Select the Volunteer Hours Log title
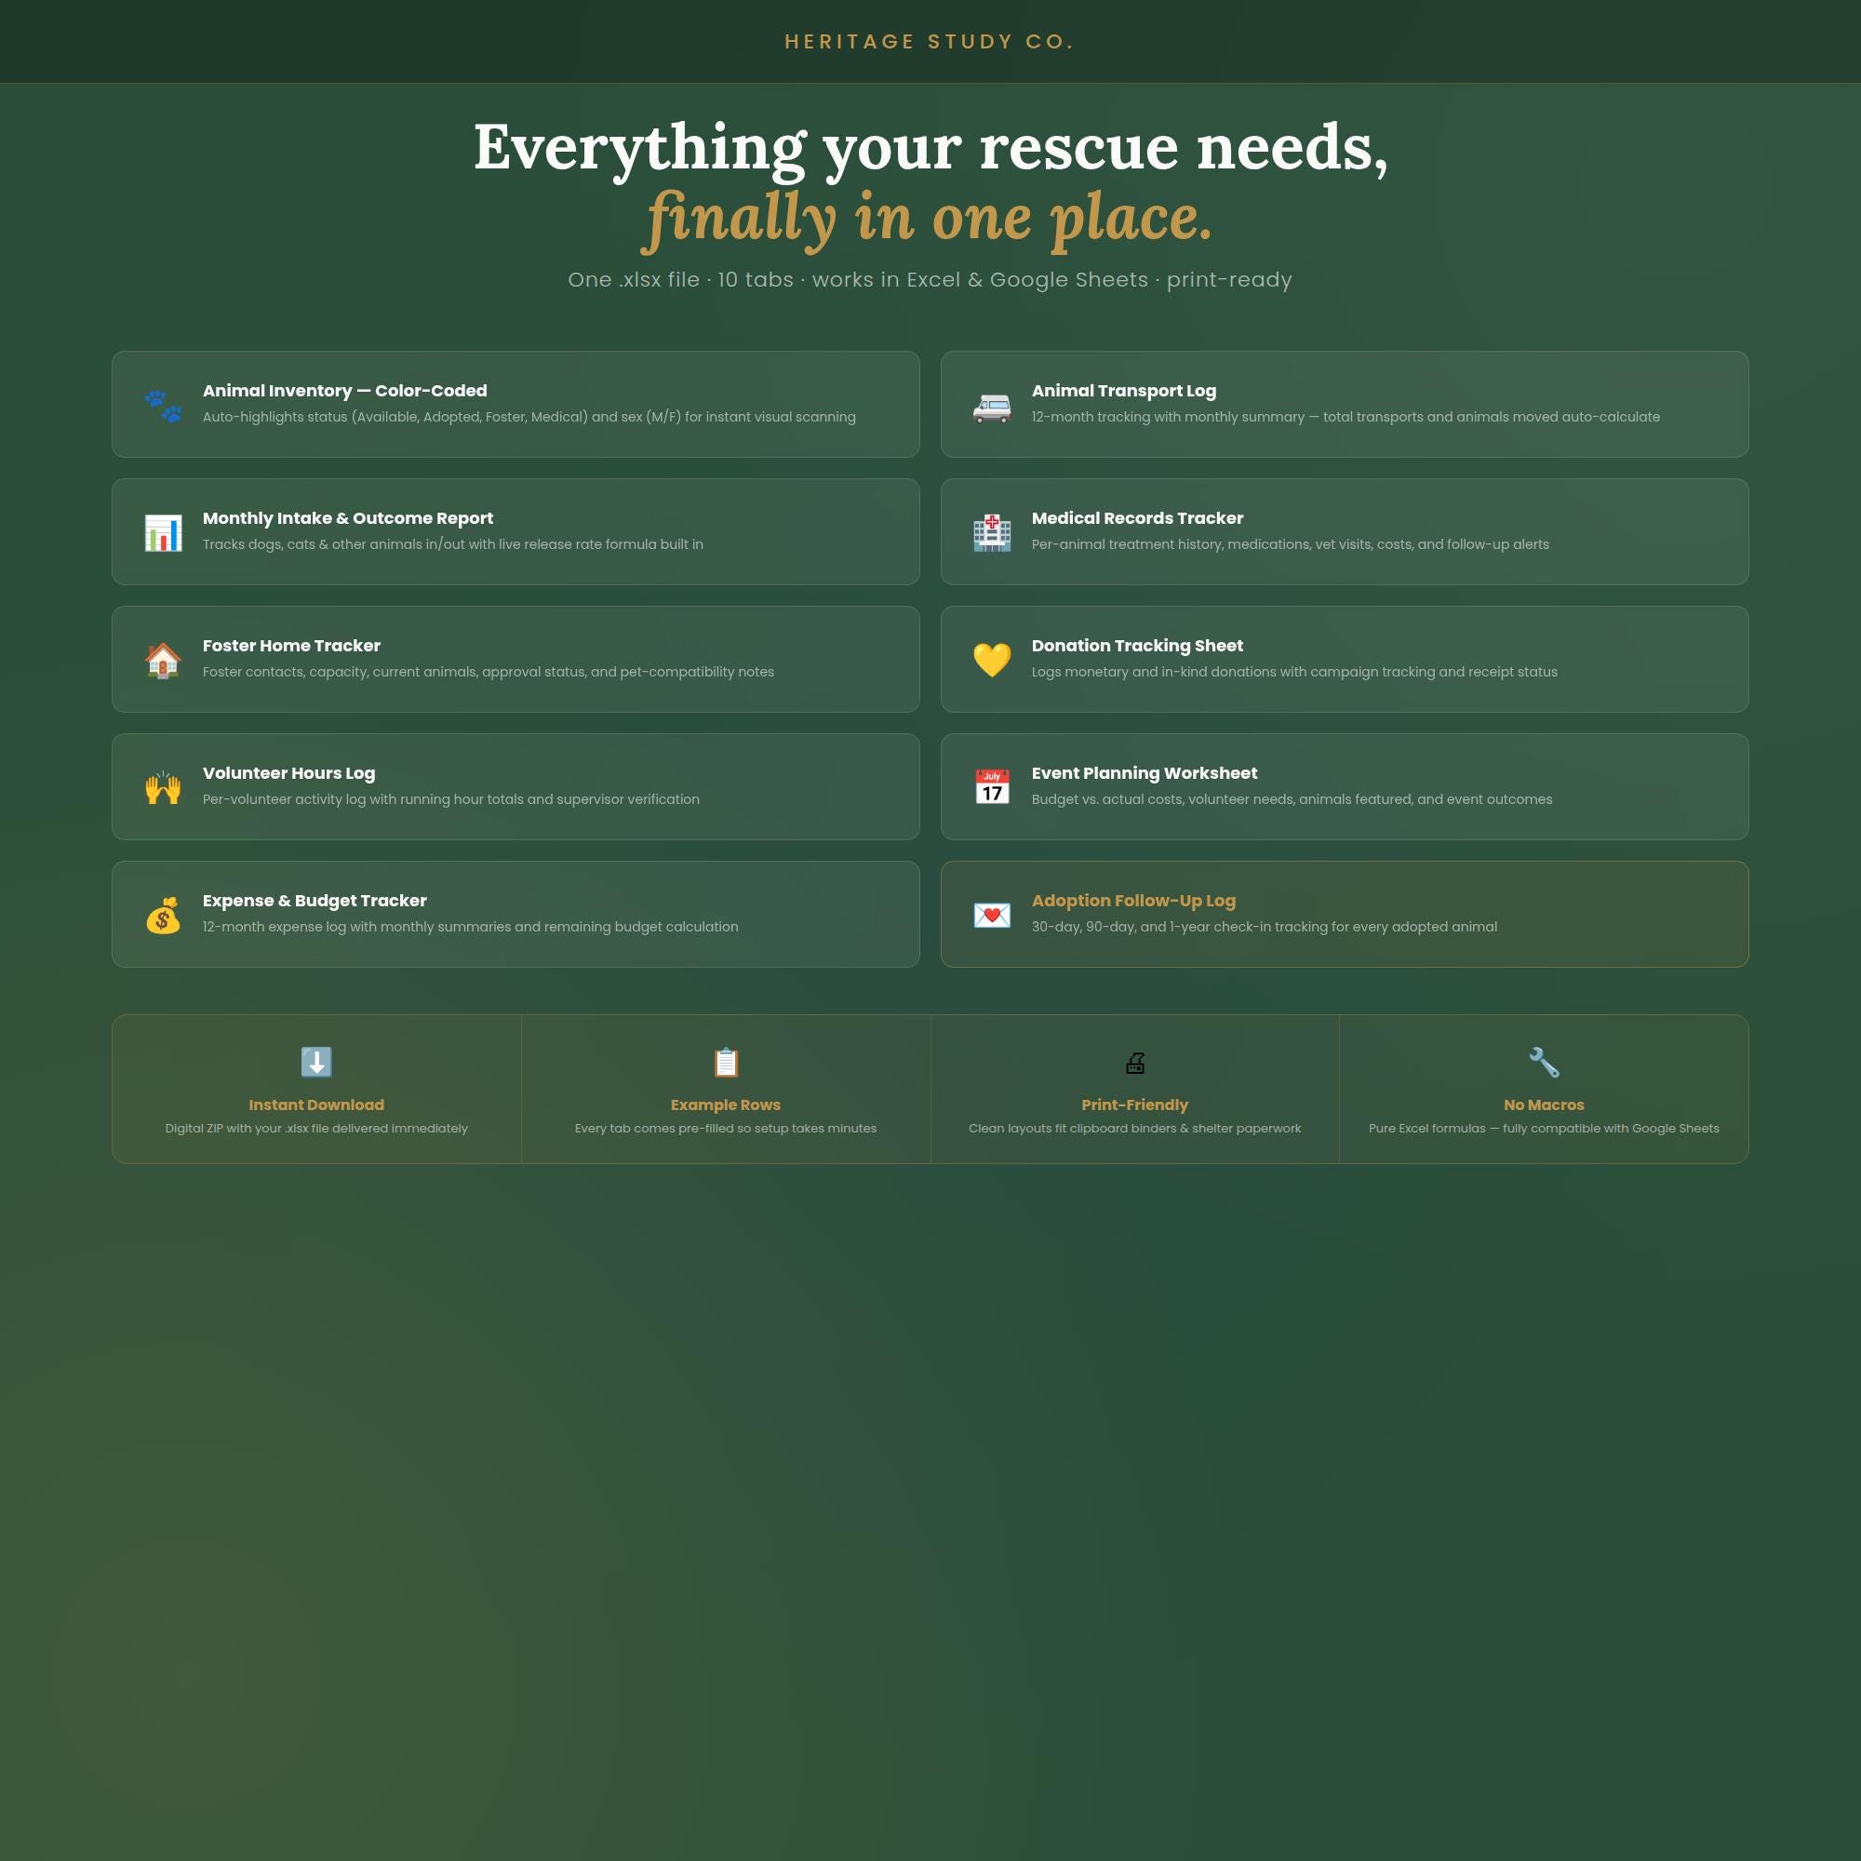This screenshot has height=1861, width=1861. pyautogui.click(x=288, y=772)
